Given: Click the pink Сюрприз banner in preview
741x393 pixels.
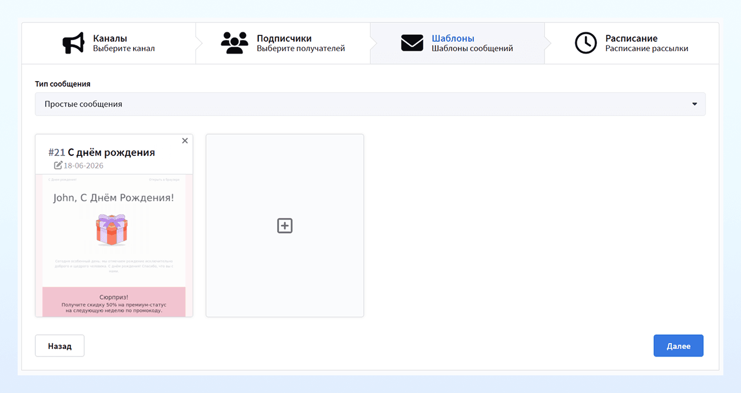Looking at the screenshot, I should [x=114, y=302].
